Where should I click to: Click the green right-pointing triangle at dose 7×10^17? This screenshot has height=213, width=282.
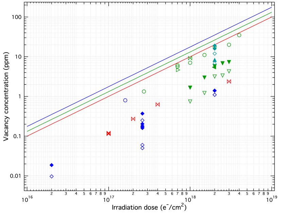[x=178, y=70]
